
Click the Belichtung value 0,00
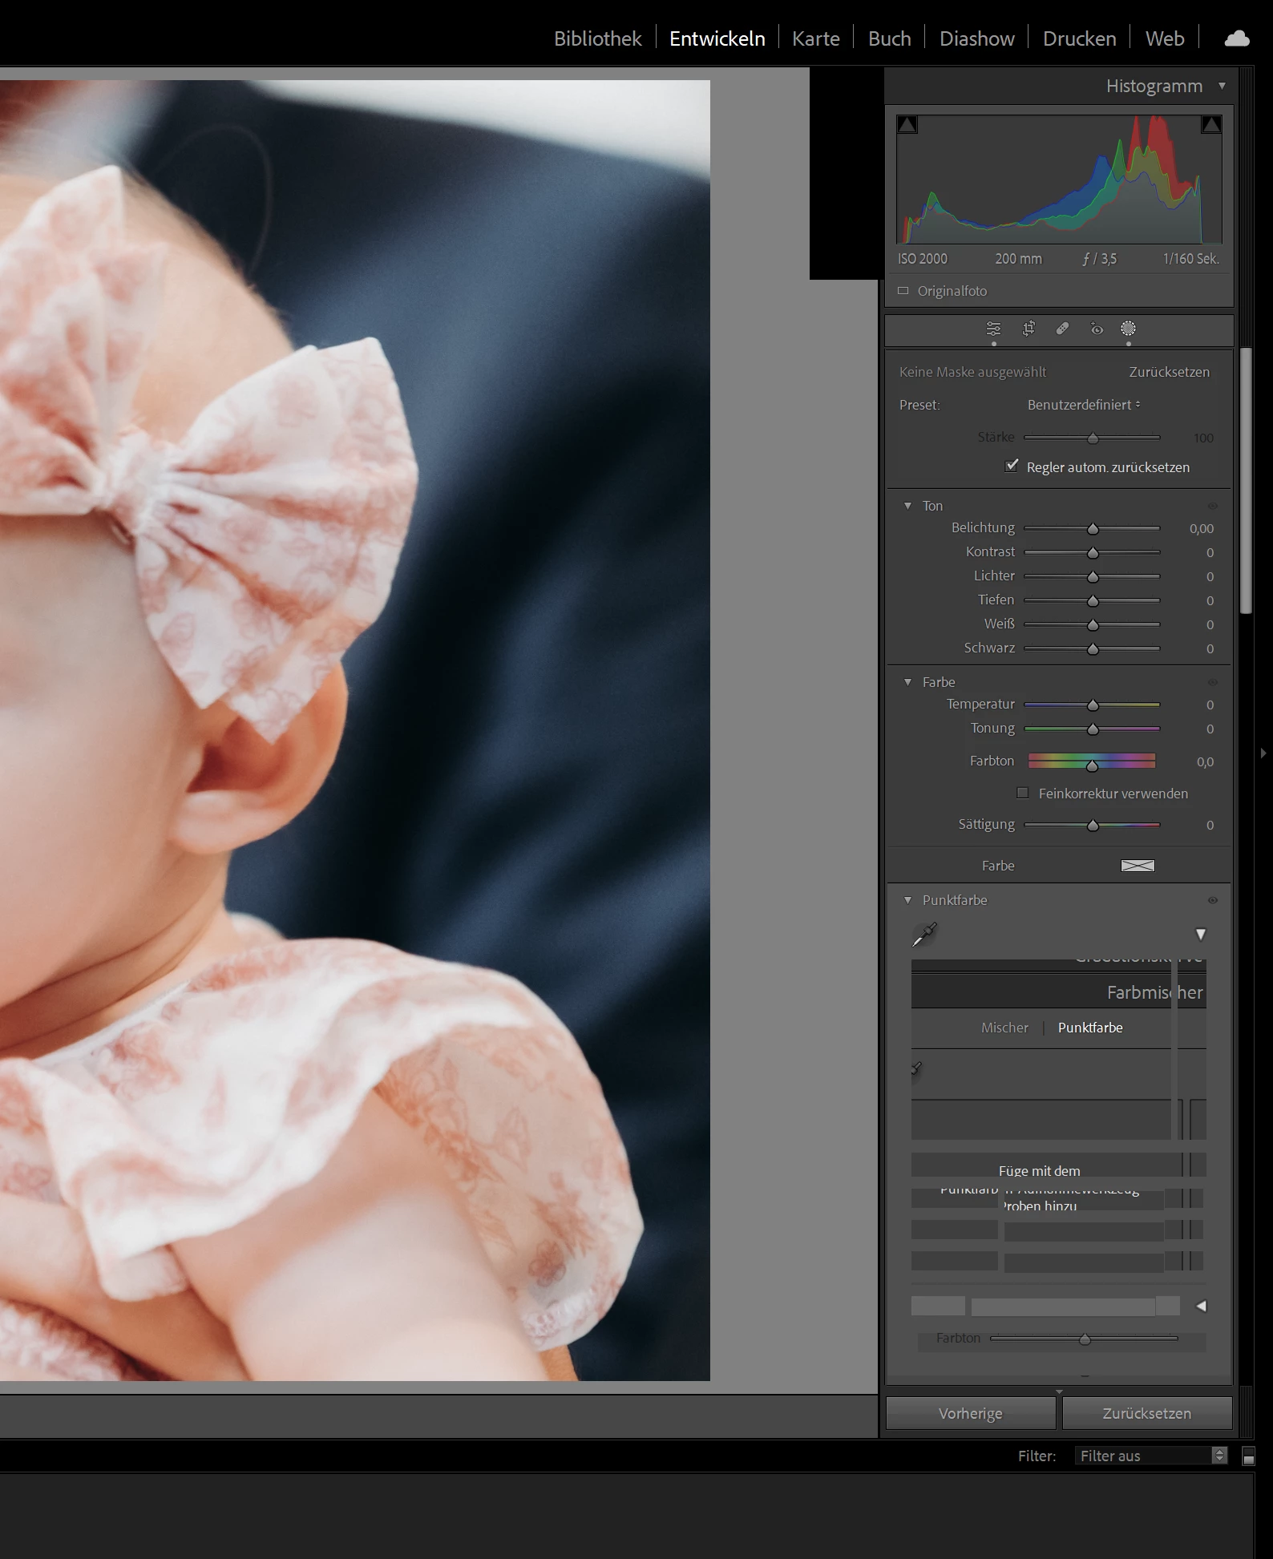click(1201, 528)
